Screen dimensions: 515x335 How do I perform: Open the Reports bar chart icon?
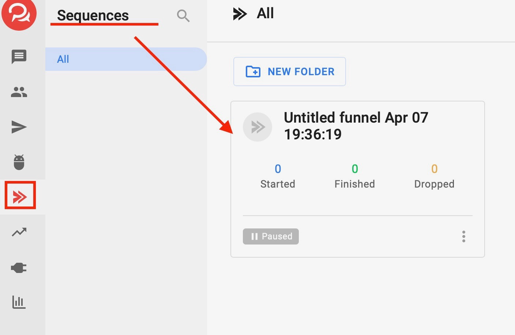coord(19,302)
